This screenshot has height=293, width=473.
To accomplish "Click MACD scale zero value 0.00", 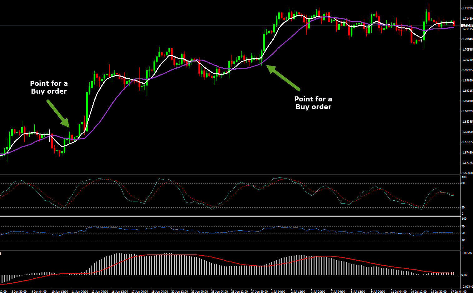I will pos(464,275).
